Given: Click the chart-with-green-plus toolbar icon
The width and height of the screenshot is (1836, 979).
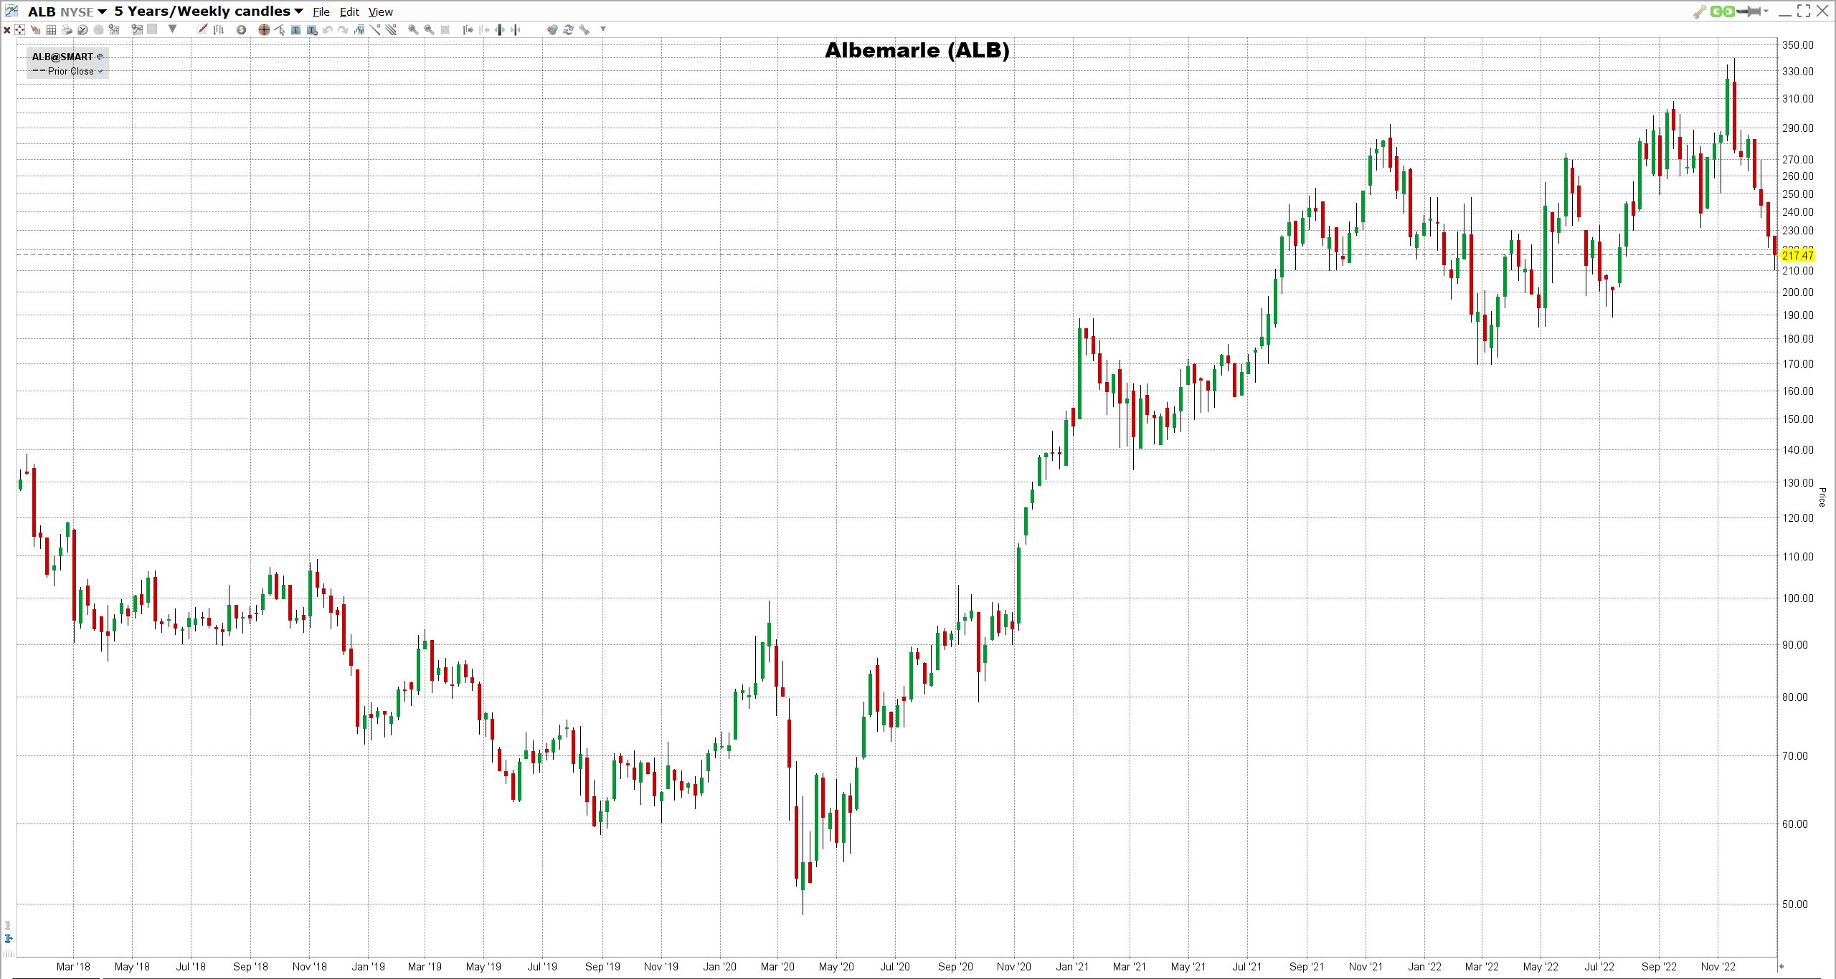Looking at the screenshot, I should pos(137,29).
